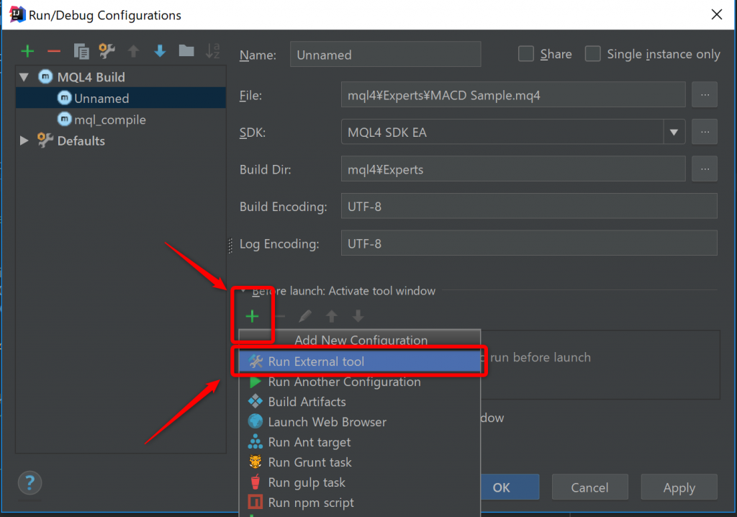Open defaults settings with the wrench icon
This screenshot has width=737, height=517.
pos(107,51)
